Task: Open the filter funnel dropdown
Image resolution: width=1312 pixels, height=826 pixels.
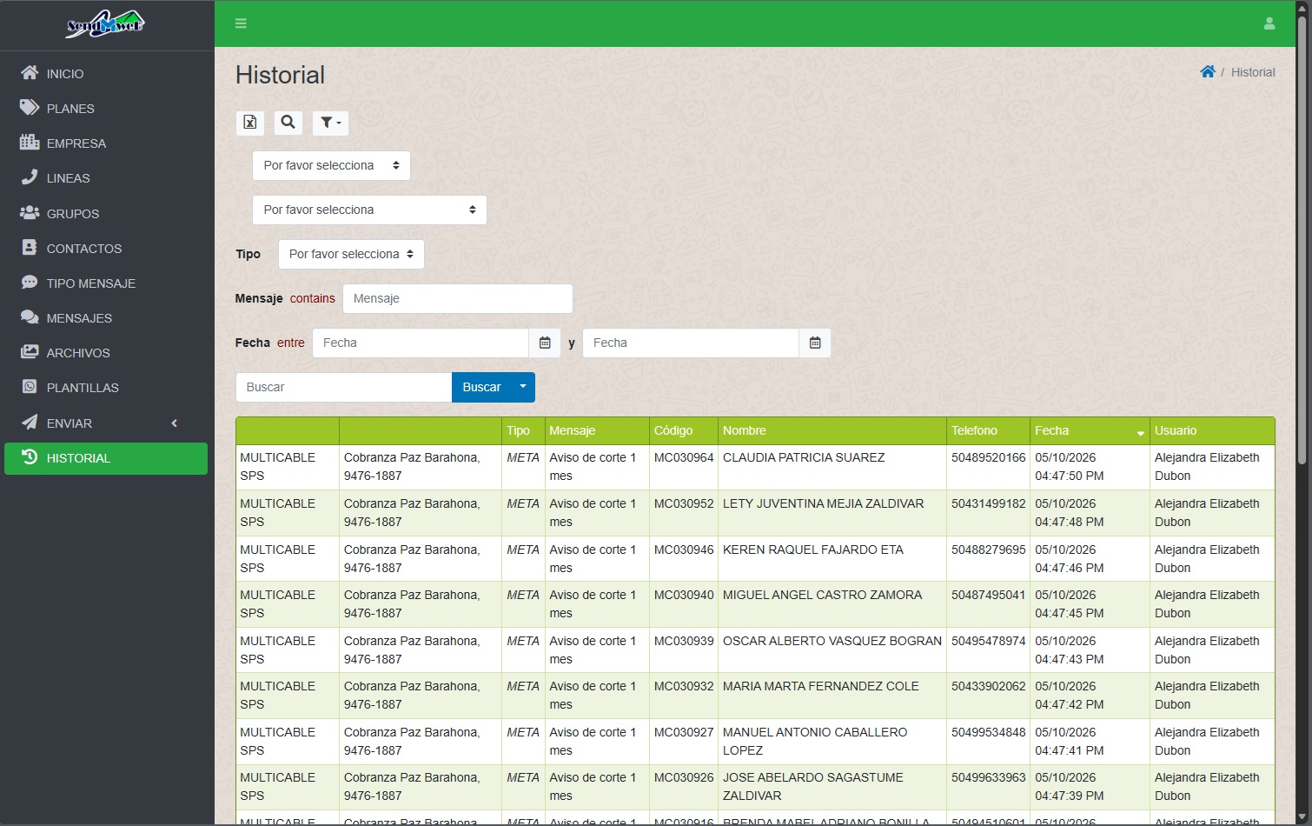Action: click(x=330, y=123)
